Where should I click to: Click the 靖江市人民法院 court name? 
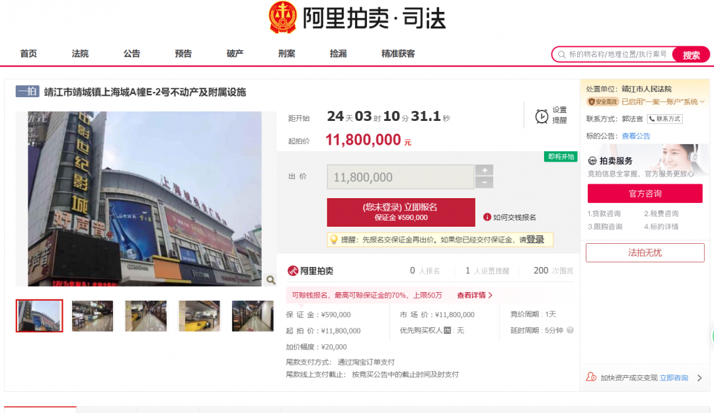pyautogui.click(x=647, y=89)
